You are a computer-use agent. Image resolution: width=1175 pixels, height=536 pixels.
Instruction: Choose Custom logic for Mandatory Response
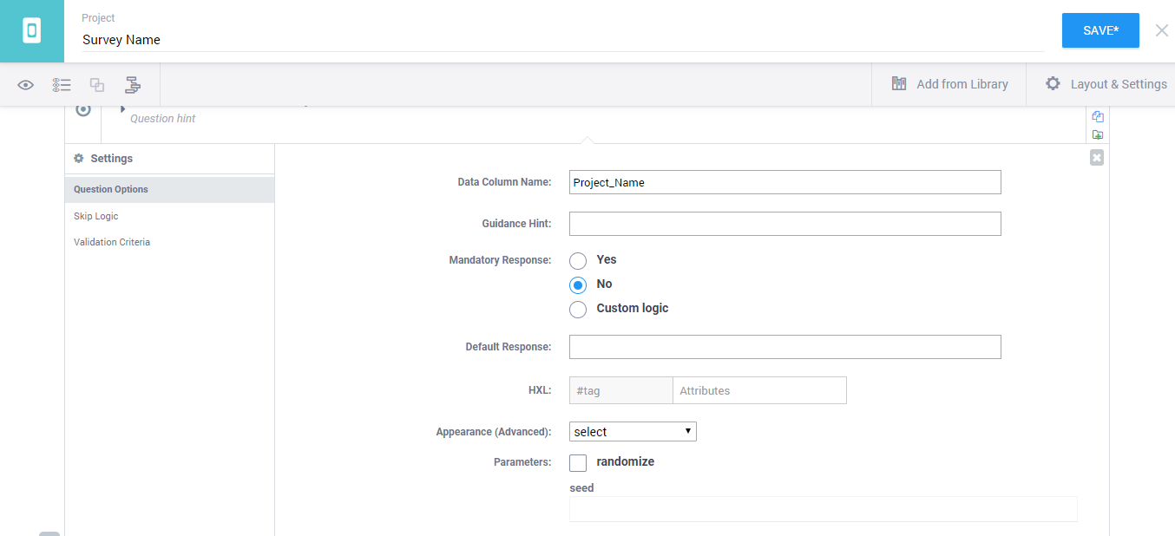coord(578,309)
